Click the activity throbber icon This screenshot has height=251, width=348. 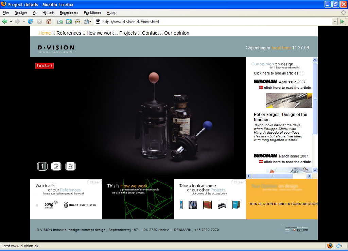343,13
